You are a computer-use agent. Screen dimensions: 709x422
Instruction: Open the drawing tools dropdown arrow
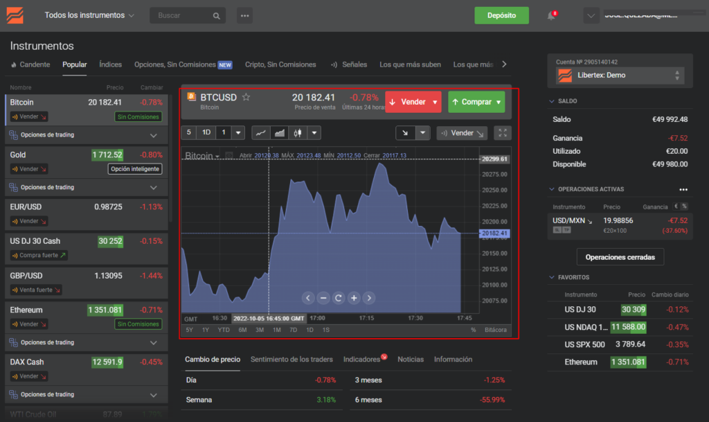[x=422, y=133]
